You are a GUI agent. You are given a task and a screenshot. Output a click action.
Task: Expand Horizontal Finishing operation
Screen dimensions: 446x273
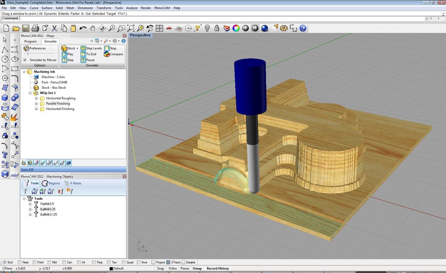click(36, 109)
